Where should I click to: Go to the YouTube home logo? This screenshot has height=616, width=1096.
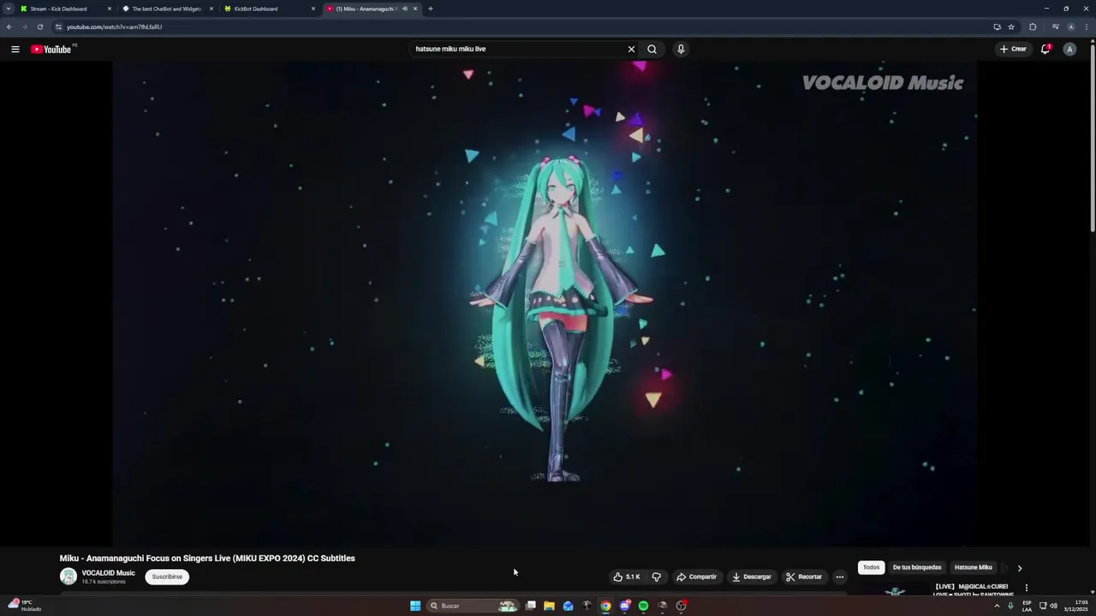pos(51,50)
